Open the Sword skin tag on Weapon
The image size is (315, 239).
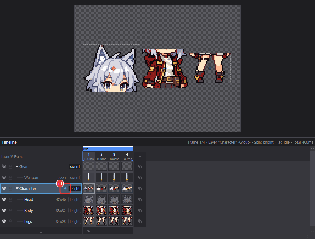click(x=75, y=177)
